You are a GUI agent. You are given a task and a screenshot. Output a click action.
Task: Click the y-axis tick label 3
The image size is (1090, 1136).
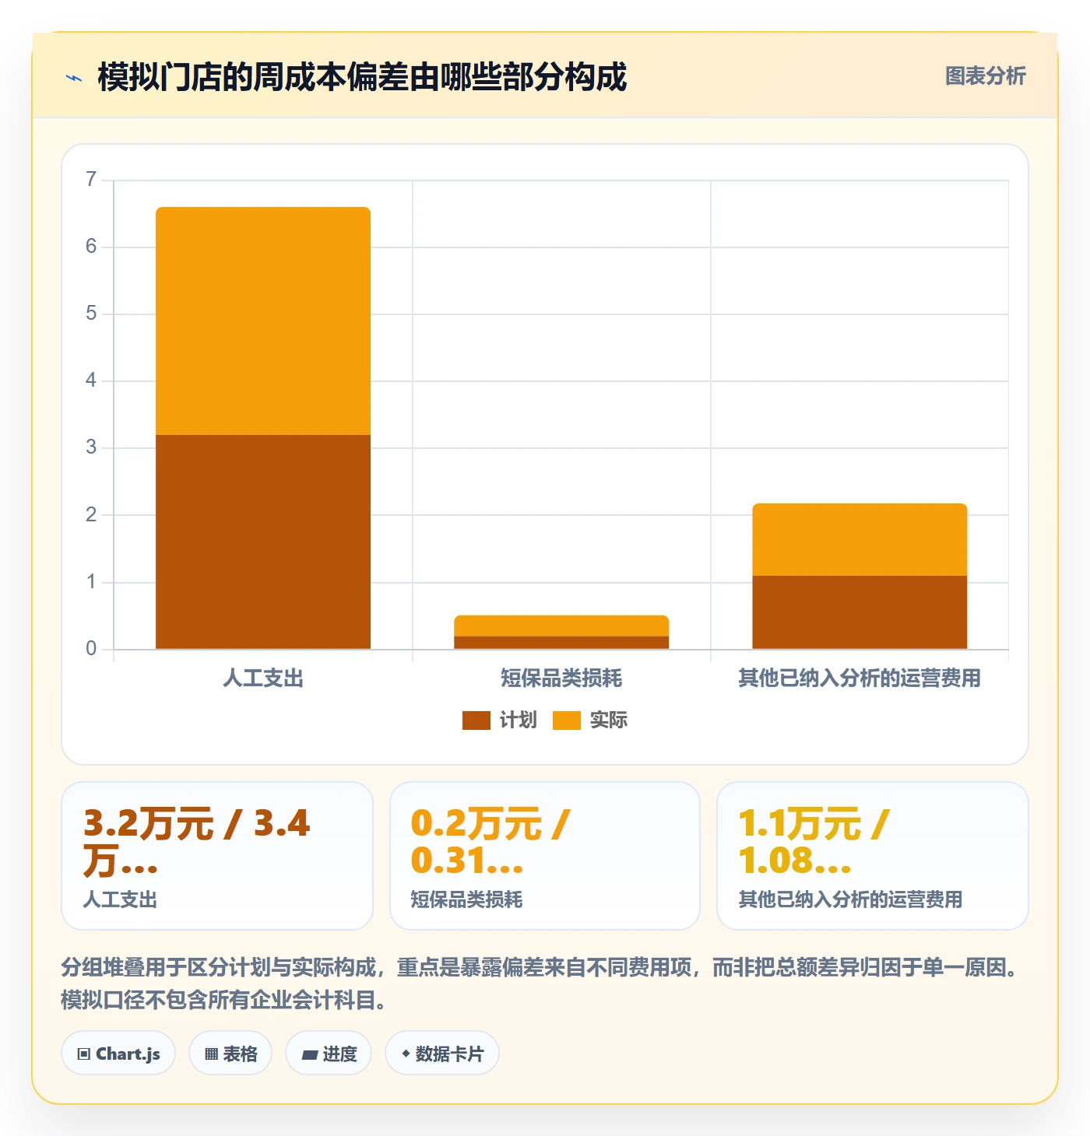(x=91, y=447)
